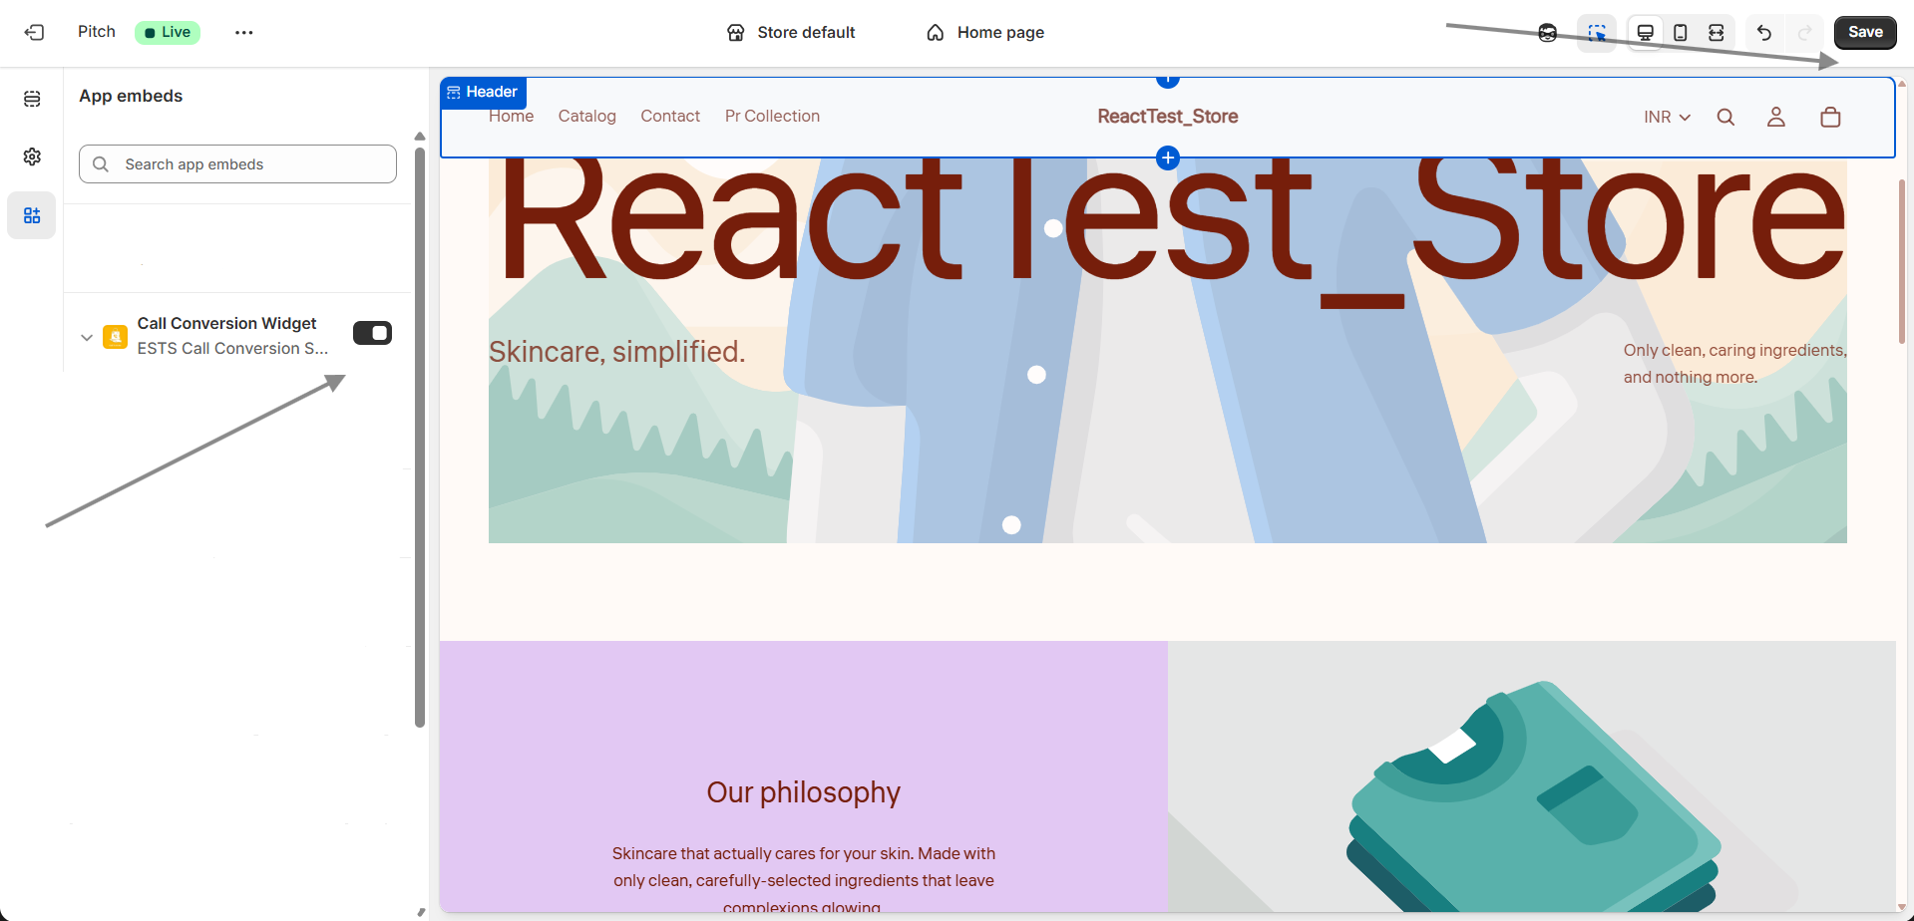Open the store search icon in header
The image size is (1914, 921).
point(1725,117)
